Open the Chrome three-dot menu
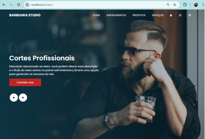This screenshot has height=139, width=205. (x=203, y=5)
